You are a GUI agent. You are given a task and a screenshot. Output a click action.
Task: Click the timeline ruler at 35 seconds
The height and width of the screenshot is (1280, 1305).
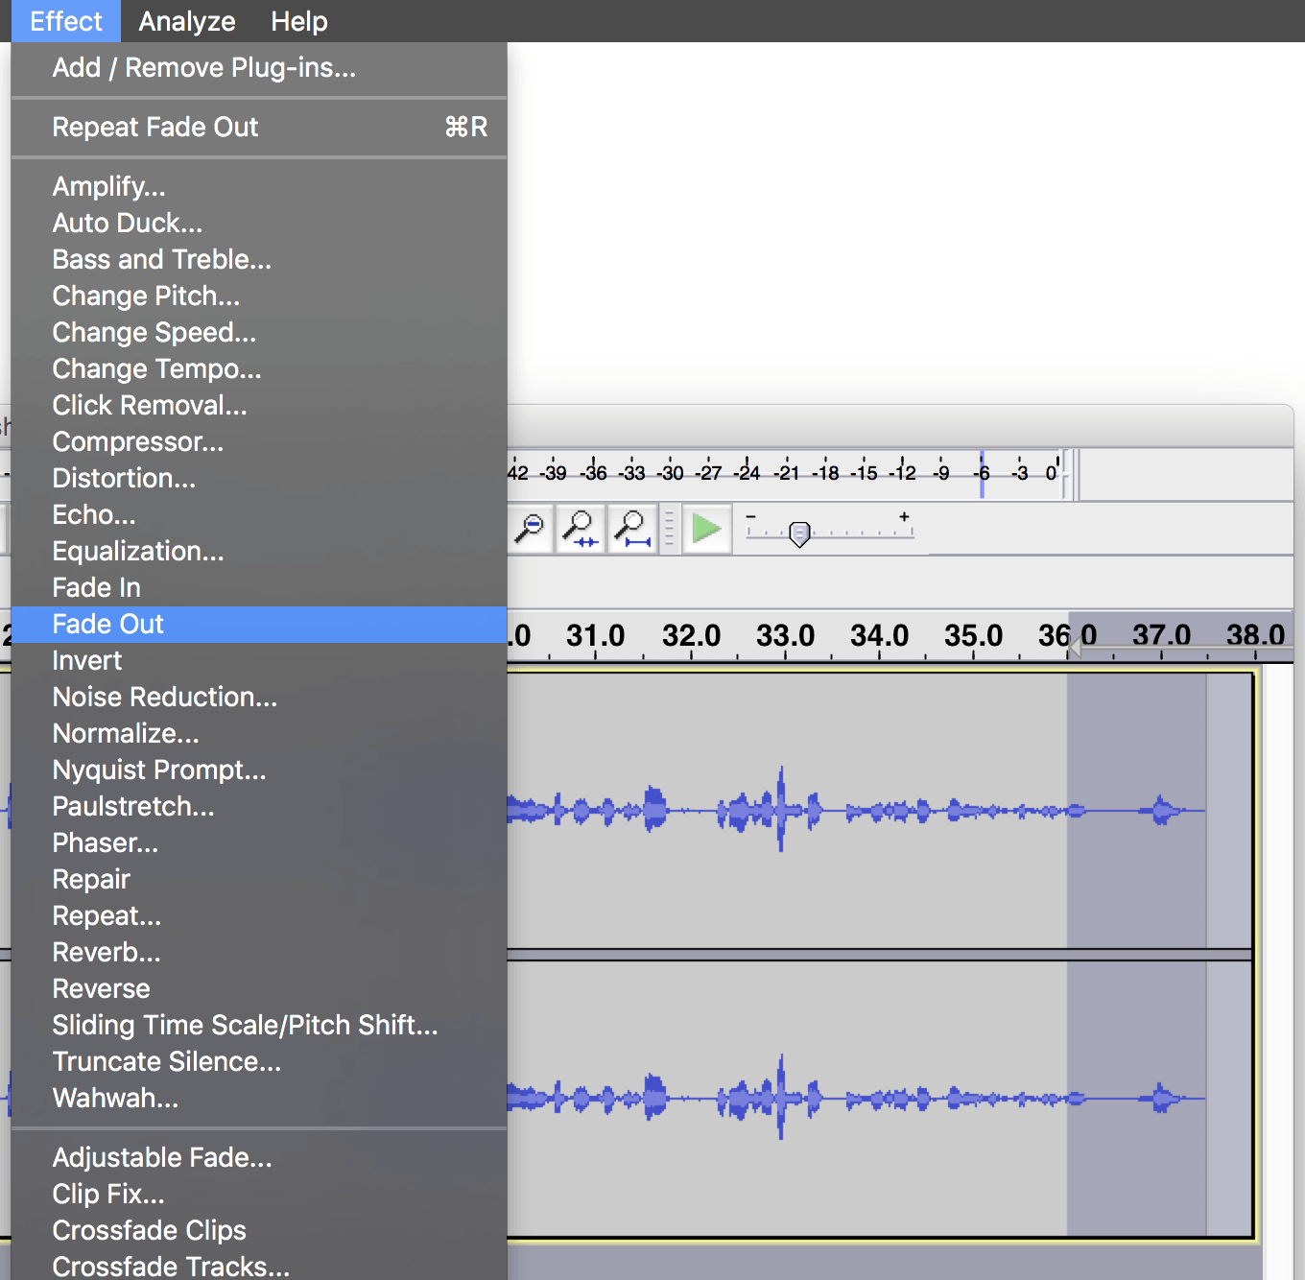click(972, 636)
